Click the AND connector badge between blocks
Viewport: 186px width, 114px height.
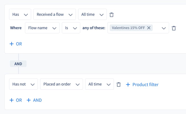pyautogui.click(x=18, y=64)
